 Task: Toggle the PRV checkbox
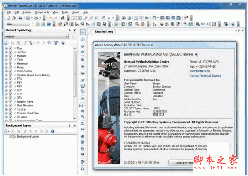coord(10,79)
